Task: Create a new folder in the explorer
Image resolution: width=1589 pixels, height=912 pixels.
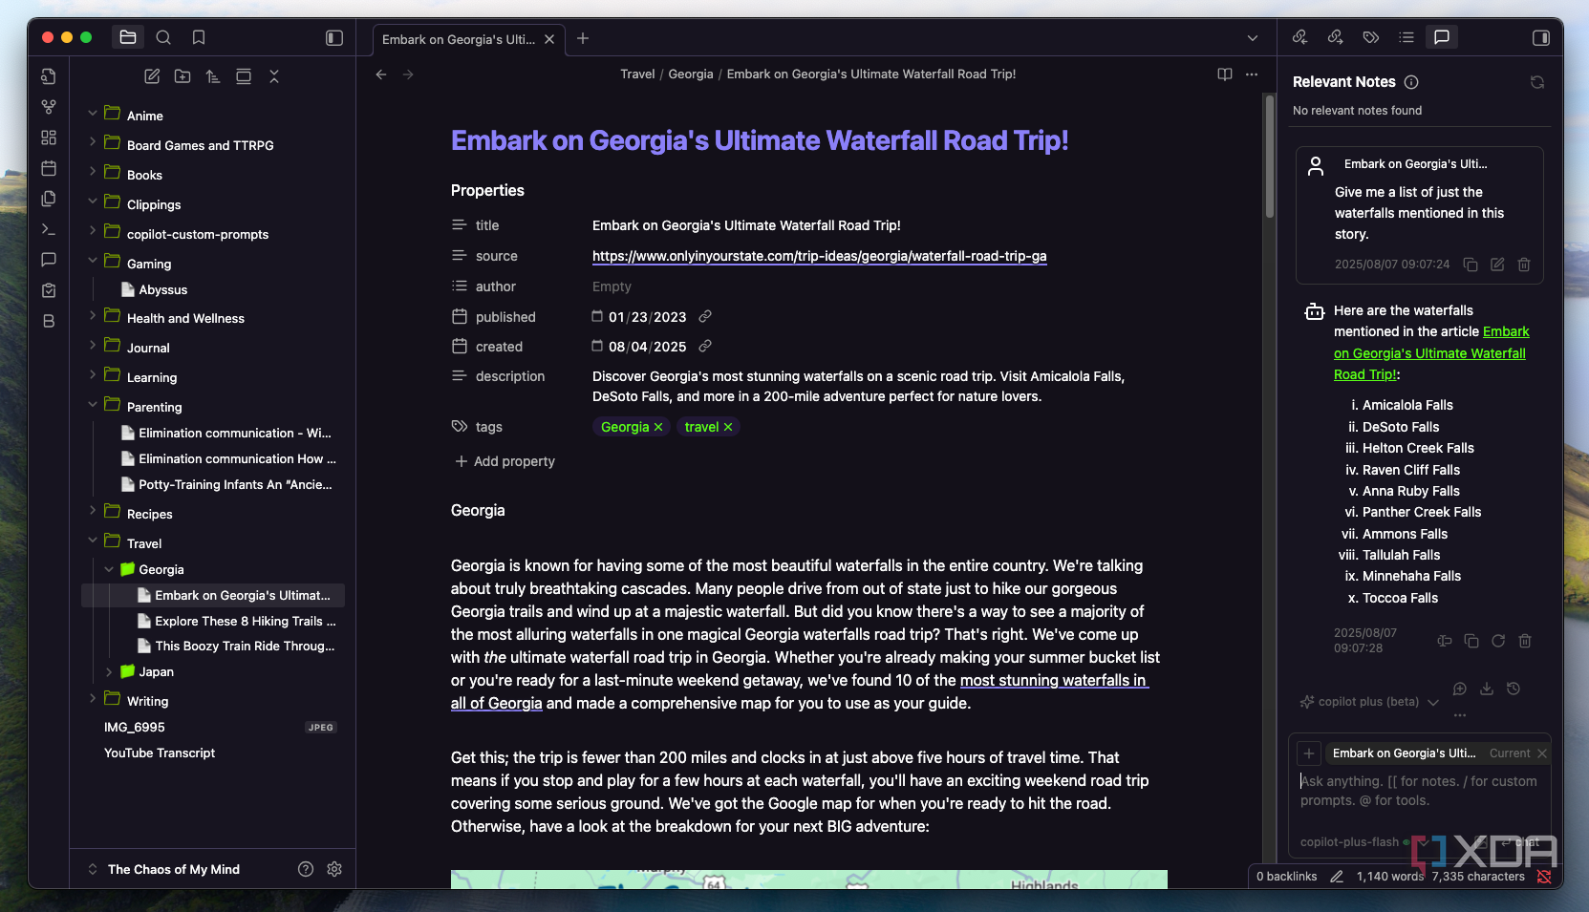Action: click(x=183, y=76)
